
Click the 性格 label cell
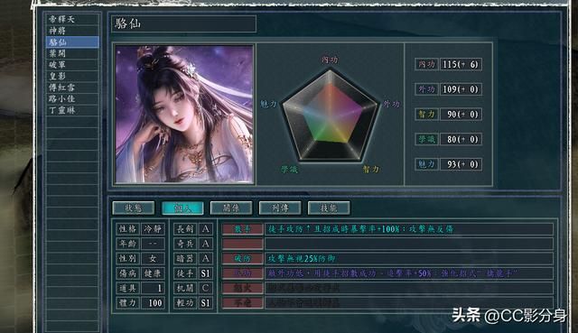127,229
